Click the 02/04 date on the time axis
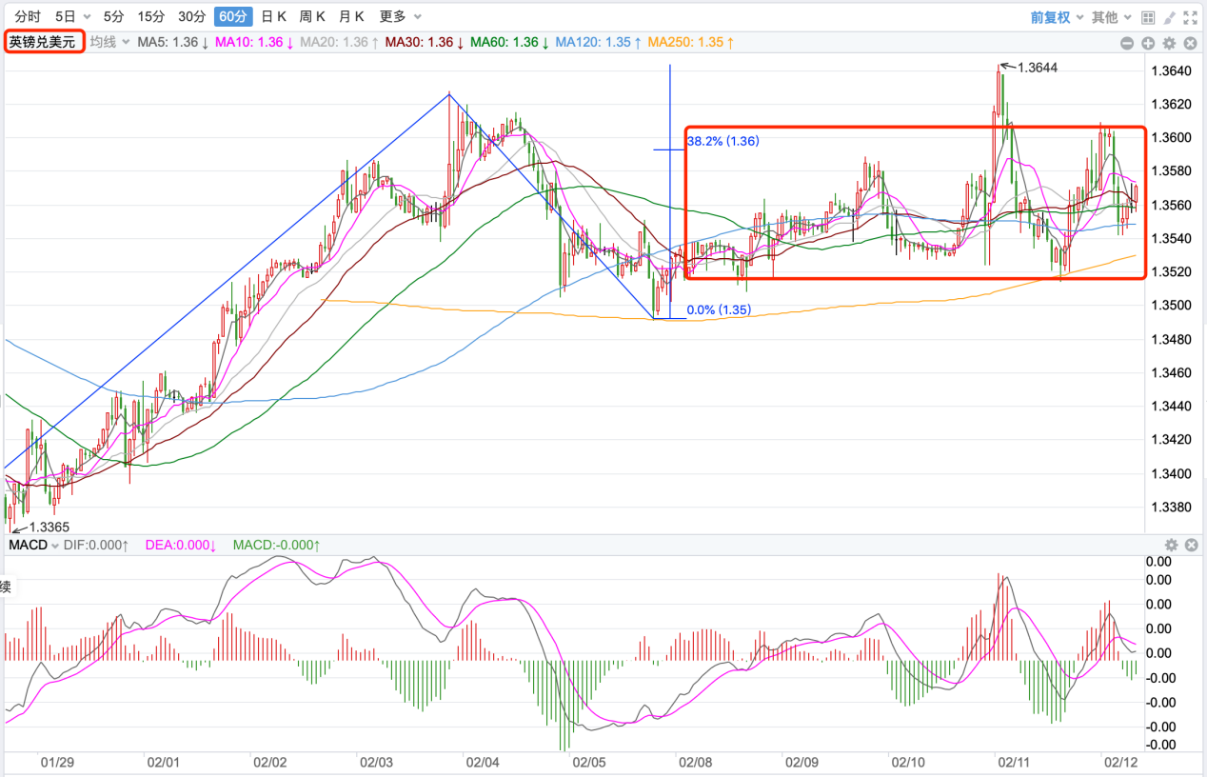The width and height of the screenshot is (1207, 777). [x=482, y=763]
